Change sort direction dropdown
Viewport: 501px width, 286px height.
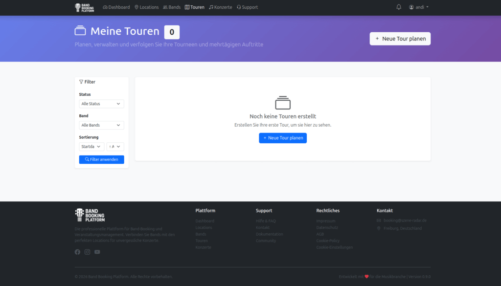tap(115, 147)
